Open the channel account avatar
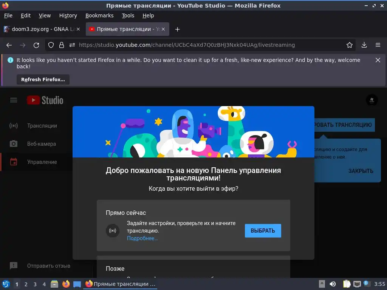The image size is (387, 290). click(x=372, y=100)
